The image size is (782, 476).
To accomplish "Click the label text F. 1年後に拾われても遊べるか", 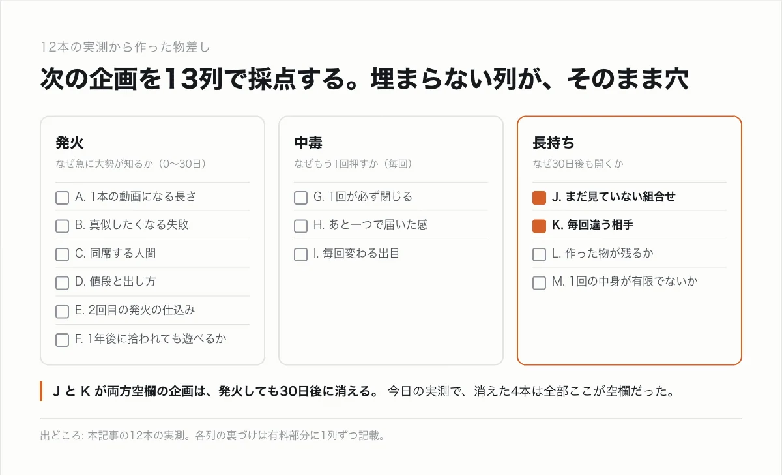I will [151, 338].
